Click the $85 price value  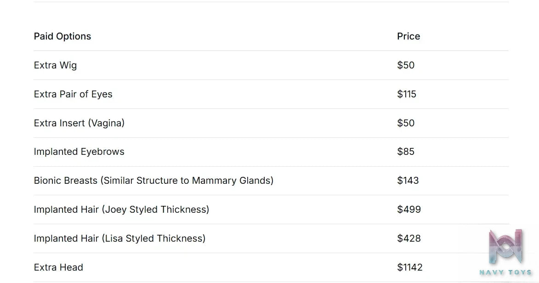coord(406,152)
